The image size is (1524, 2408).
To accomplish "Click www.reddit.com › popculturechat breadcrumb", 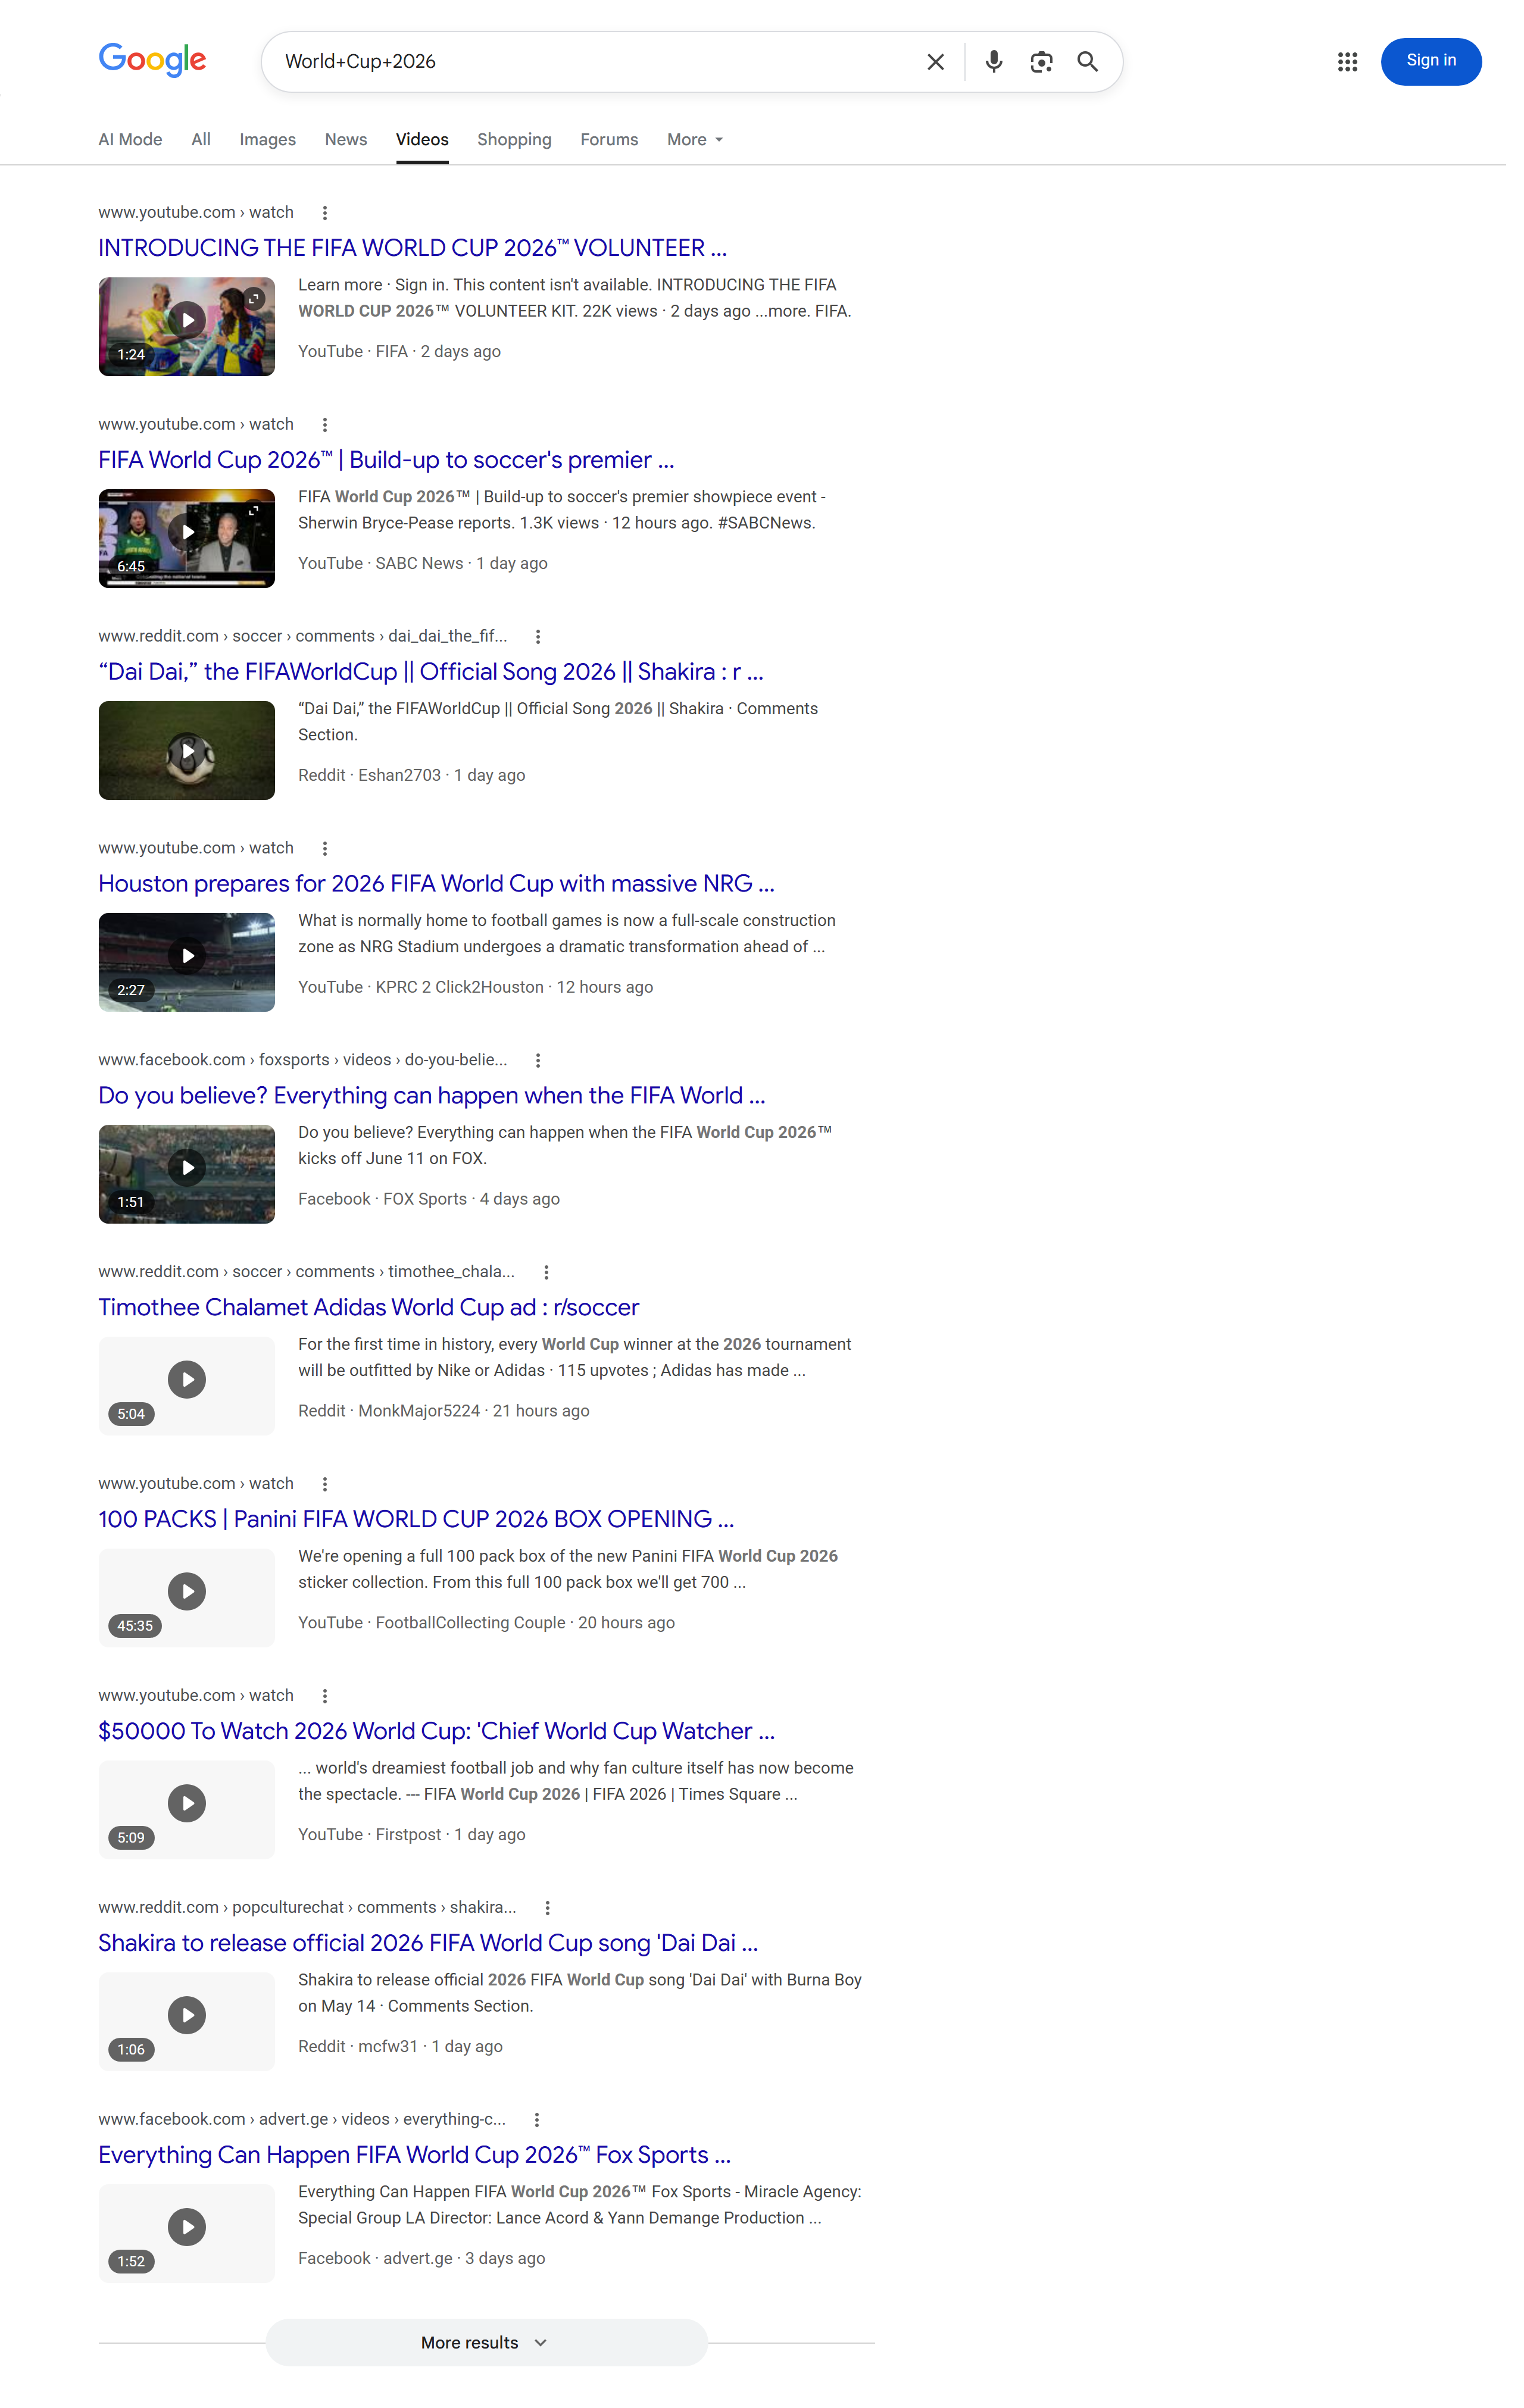I will (307, 1909).
